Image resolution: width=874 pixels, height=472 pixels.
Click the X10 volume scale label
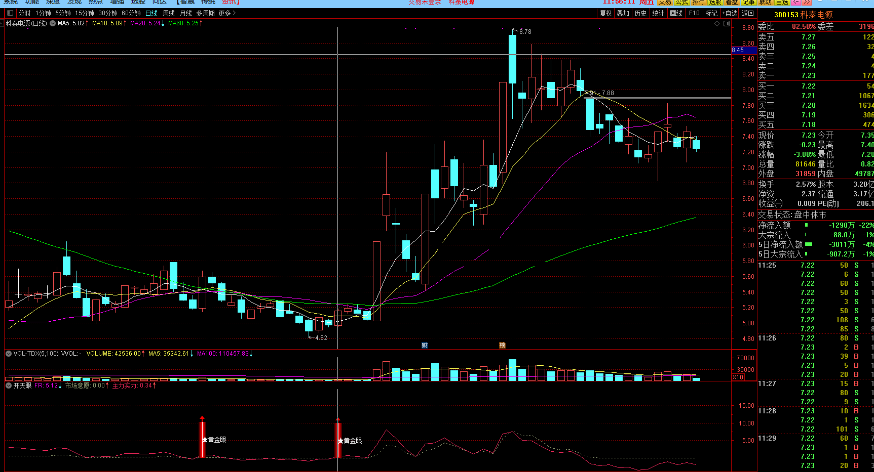click(738, 377)
